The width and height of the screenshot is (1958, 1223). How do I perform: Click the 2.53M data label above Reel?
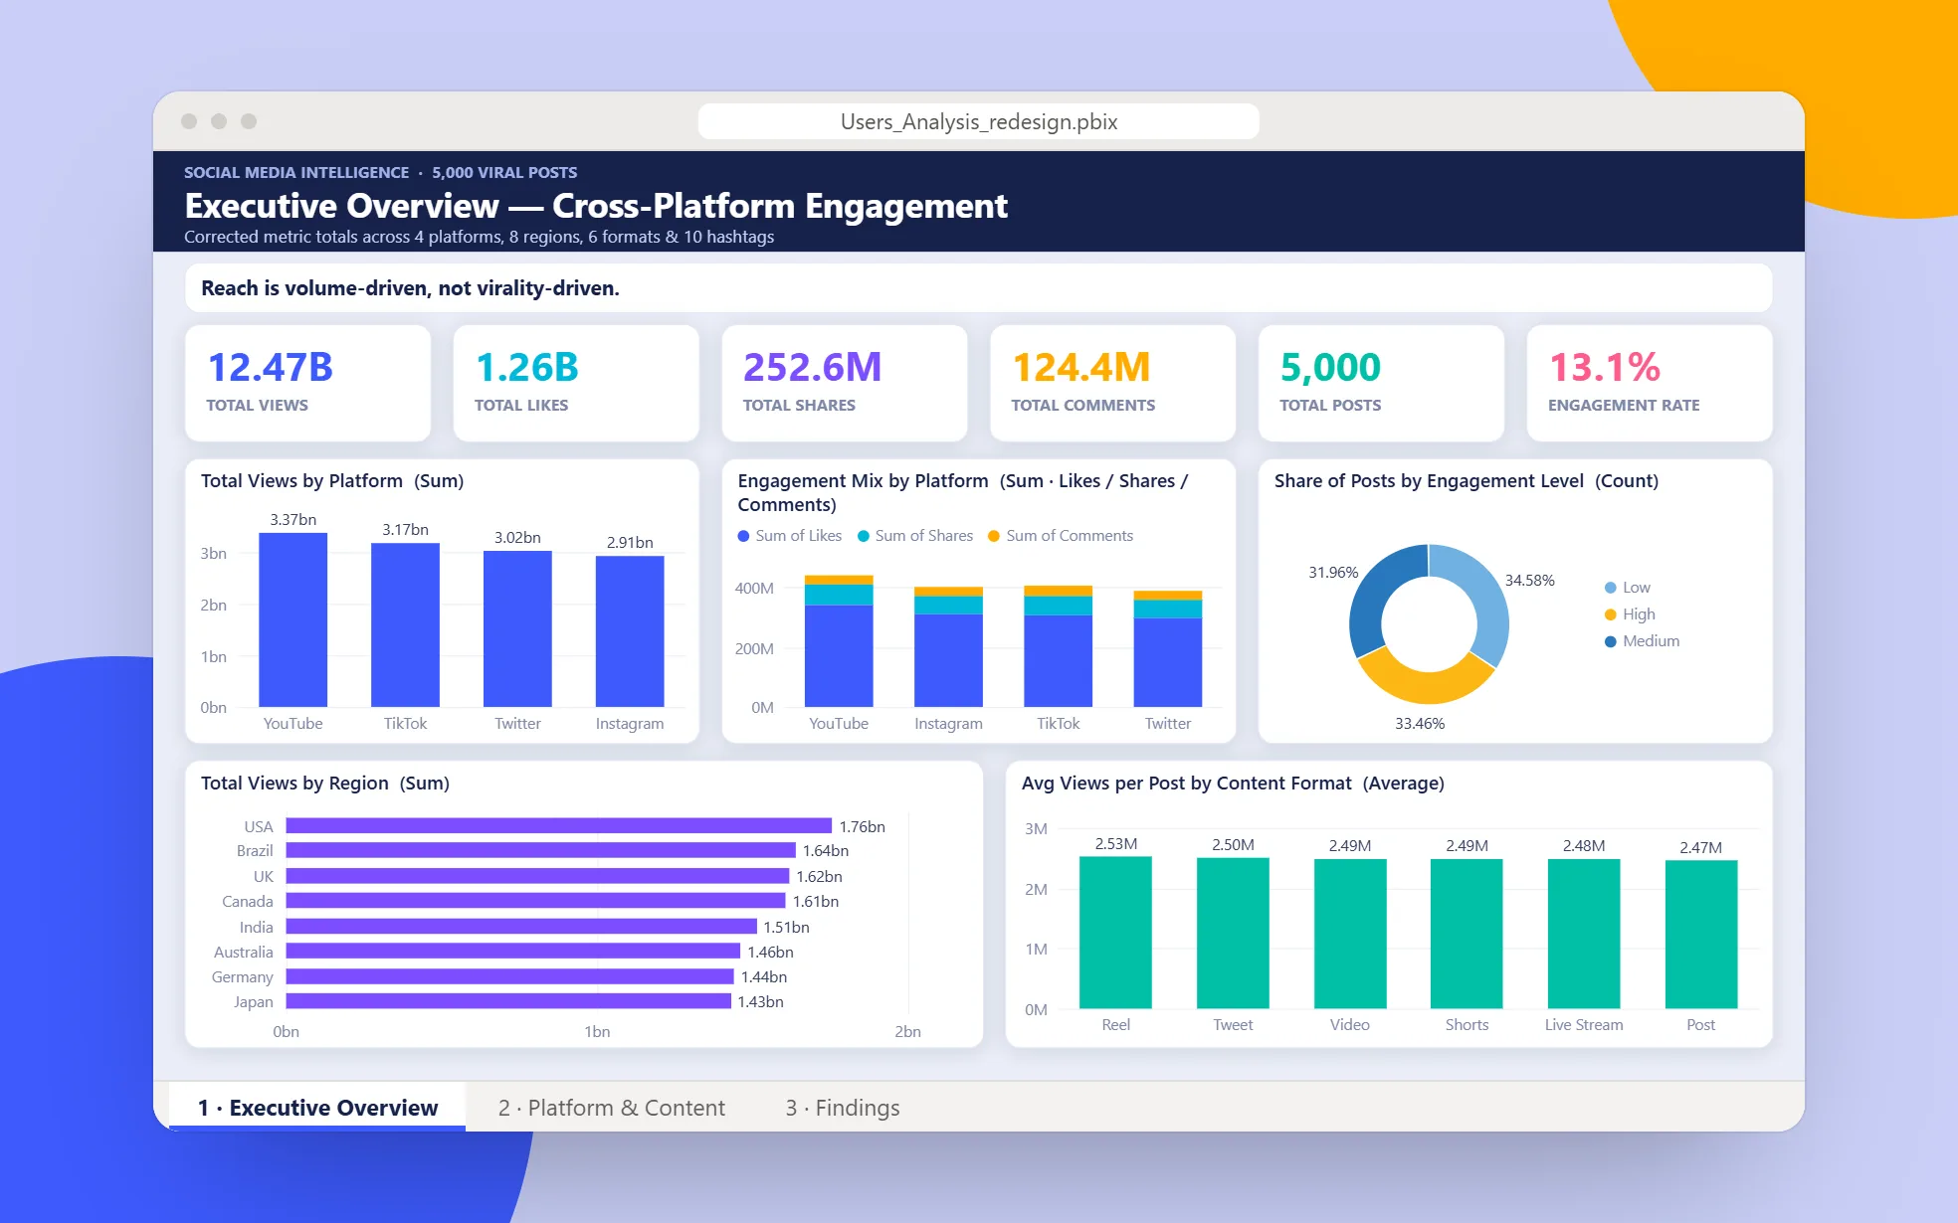pos(1115,844)
